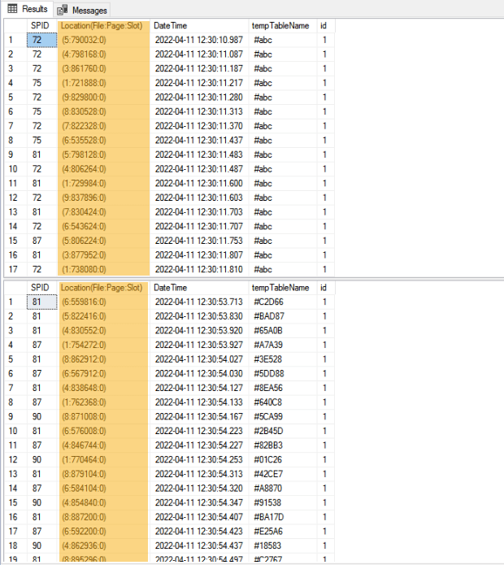Select temp table cell #5CA99
This screenshot has height=565, width=504.
[x=282, y=416]
